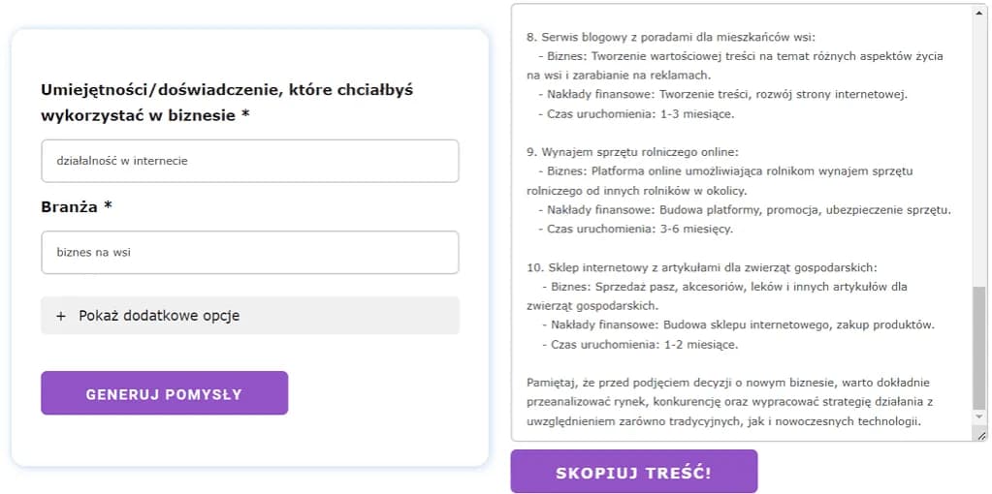Click the closing Pamiętaj paragraph in results
Viewport: 992px width, 494px height.
729,401
